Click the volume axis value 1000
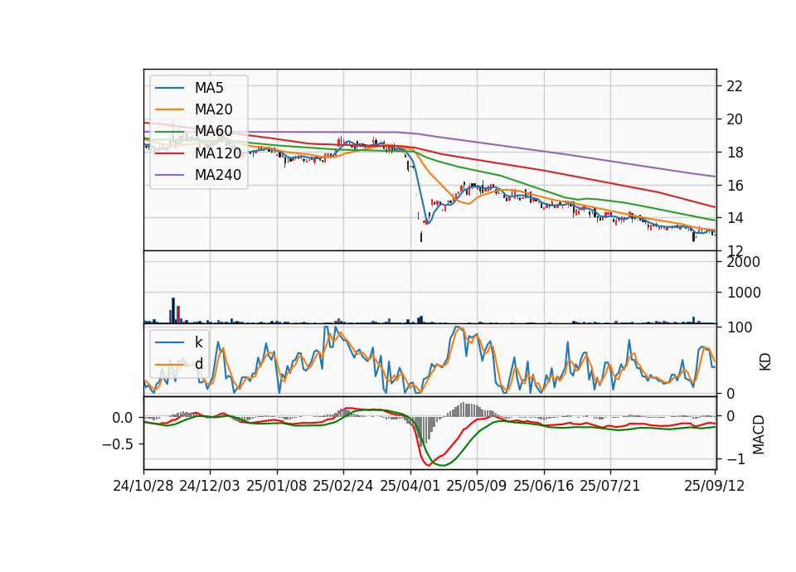 744,293
